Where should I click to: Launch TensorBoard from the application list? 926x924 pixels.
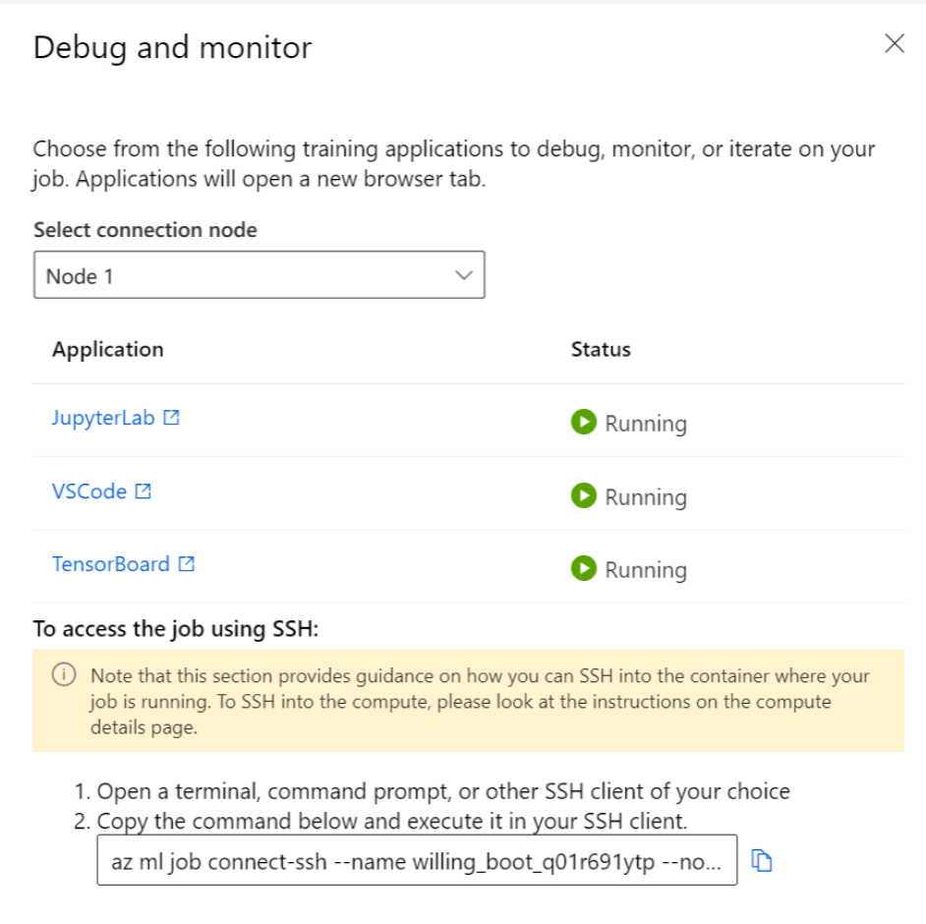112,563
